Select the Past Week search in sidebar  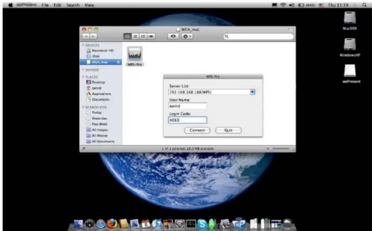[x=97, y=124]
